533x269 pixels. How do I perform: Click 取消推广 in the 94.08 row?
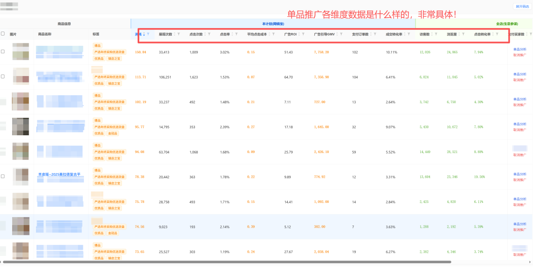pos(520,154)
